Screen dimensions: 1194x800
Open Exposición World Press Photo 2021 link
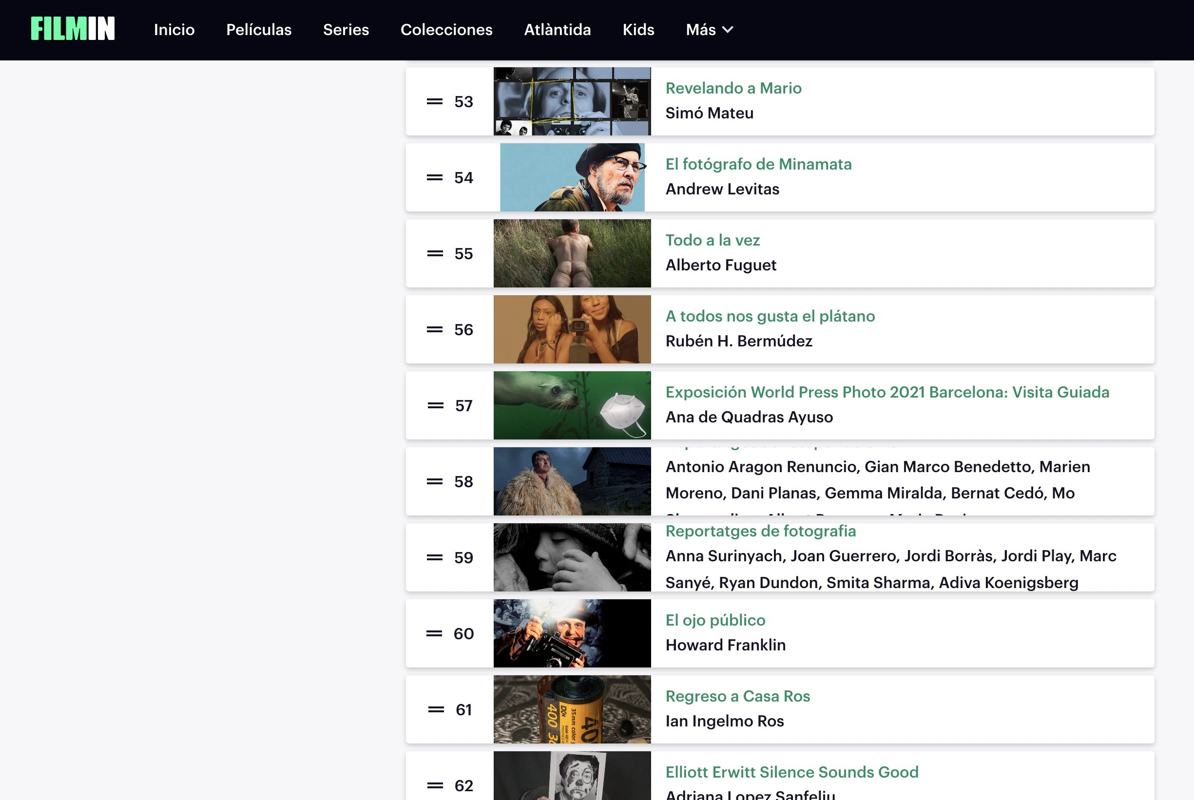point(887,392)
